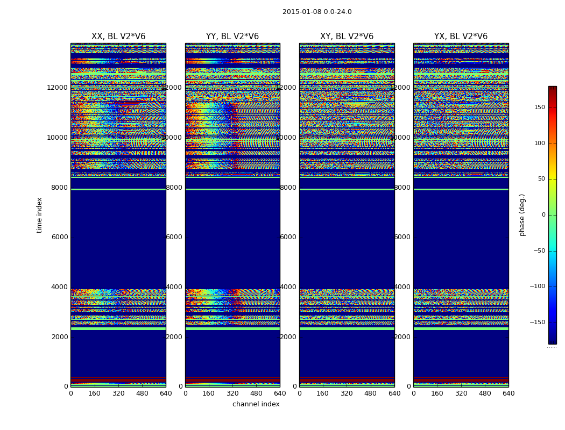Click the 12000 y-tick of XX panel
This screenshot has height=430, width=565.
coord(57,88)
